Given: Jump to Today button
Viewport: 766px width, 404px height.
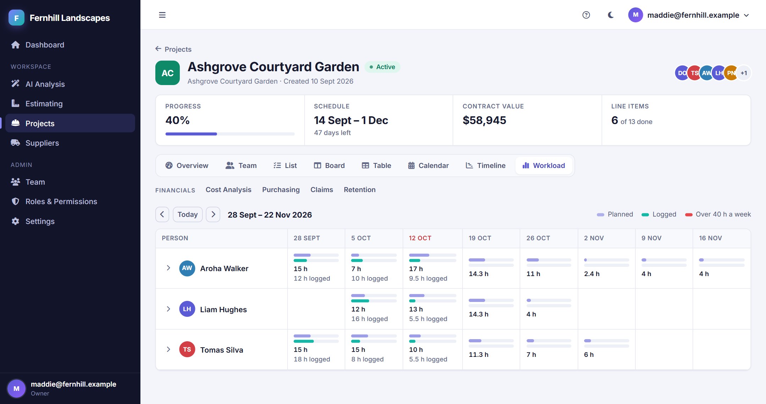Looking at the screenshot, I should click(188, 214).
